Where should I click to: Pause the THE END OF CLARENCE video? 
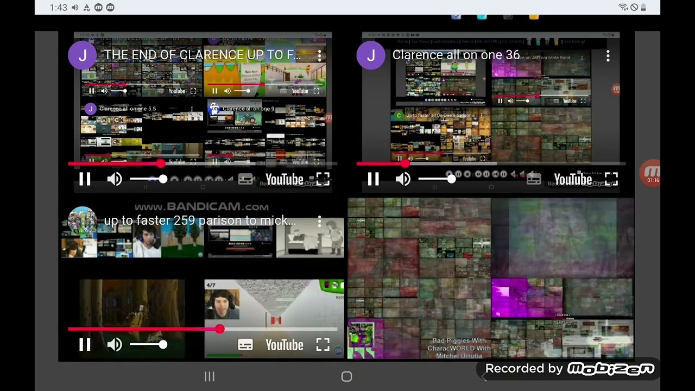[85, 179]
